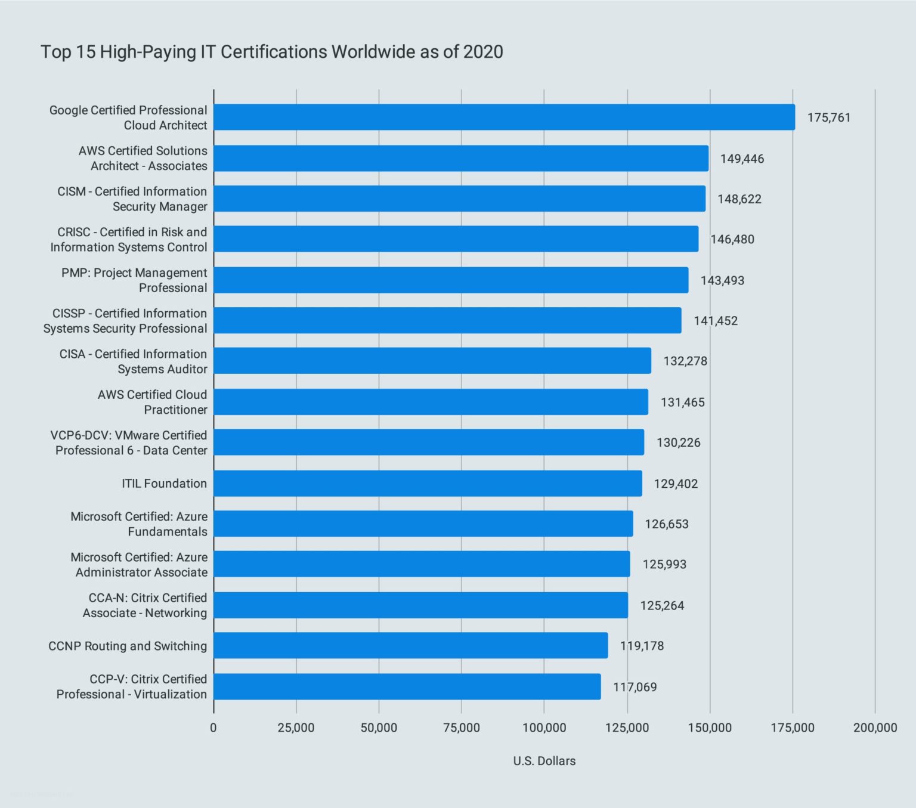Screen dimensions: 916x808
Task: Click the 200,000 axis tick label
Action: click(874, 727)
